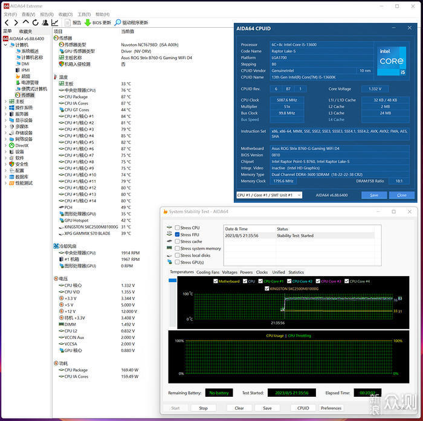Select 系统概述 system summary tree item
The height and width of the screenshot is (421, 423).
click(x=27, y=51)
